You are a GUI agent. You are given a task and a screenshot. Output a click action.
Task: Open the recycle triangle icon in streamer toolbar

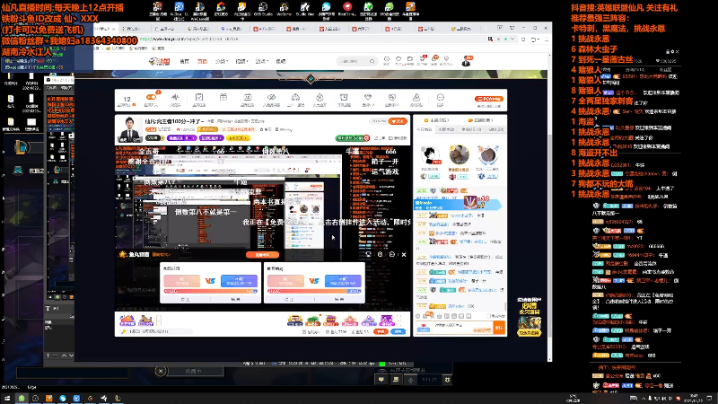pos(295,97)
